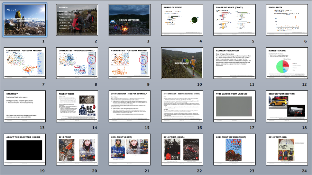The image size is (312, 175).
Task: Select slide 13 Strategy thumbnail
Action: pos(25,106)
